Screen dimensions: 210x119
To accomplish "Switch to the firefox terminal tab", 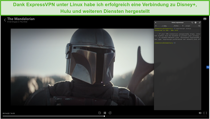I will click(175, 26).
